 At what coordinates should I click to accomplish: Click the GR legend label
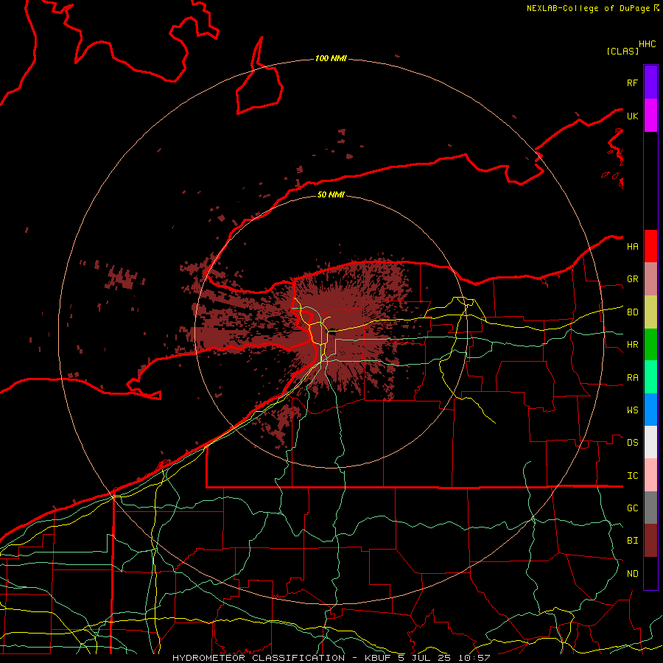pyautogui.click(x=633, y=279)
